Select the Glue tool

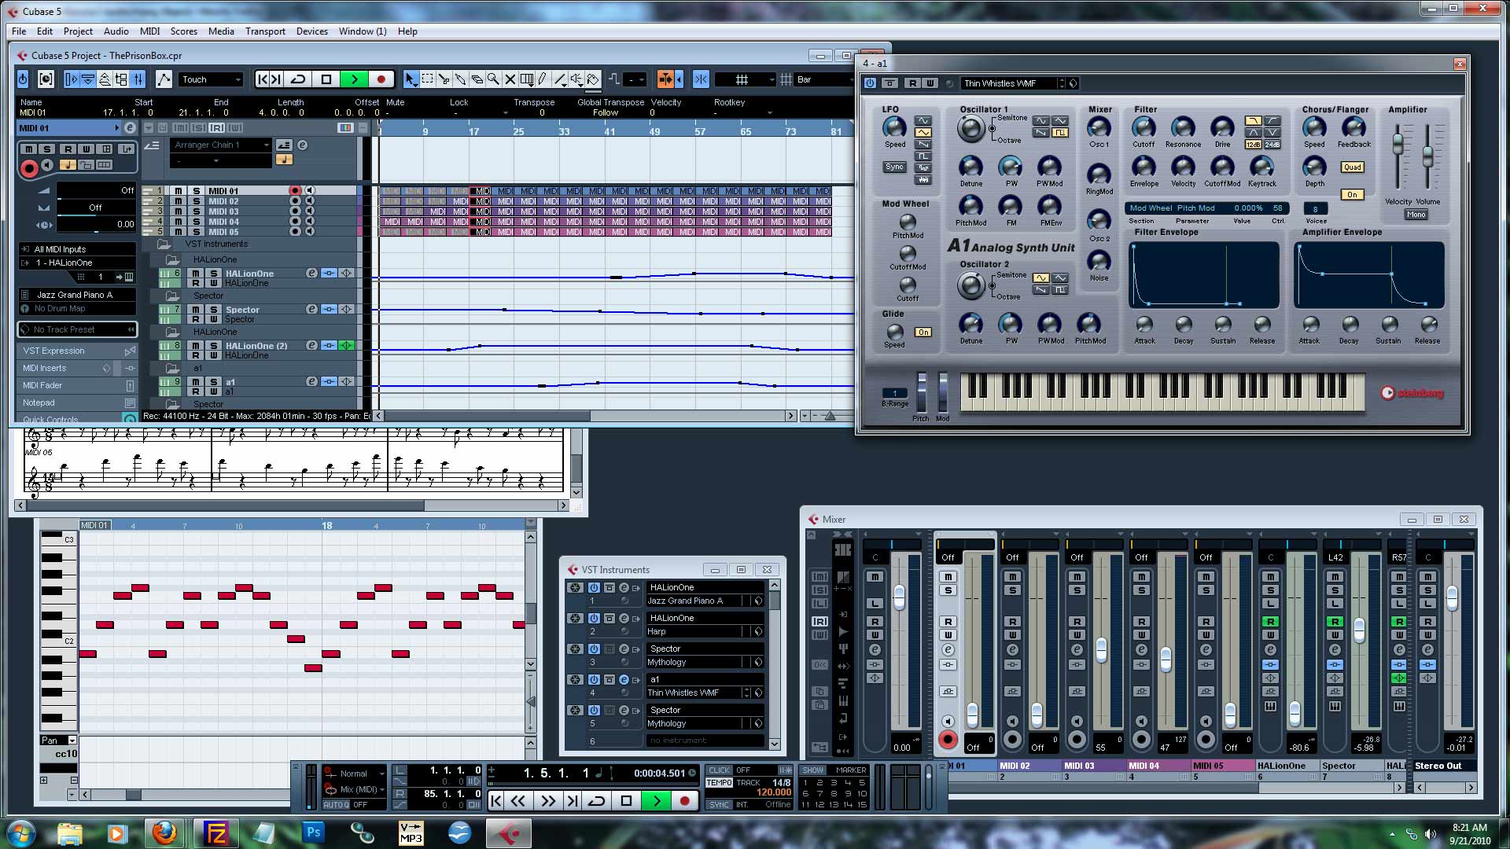point(460,79)
